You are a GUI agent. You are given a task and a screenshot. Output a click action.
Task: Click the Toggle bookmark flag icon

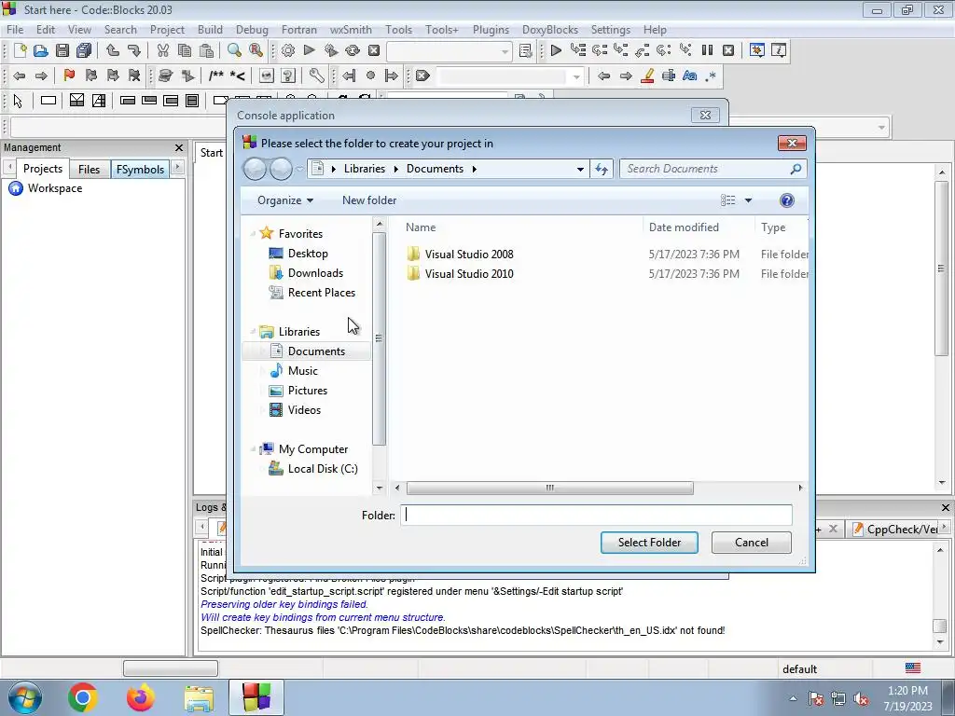click(69, 76)
